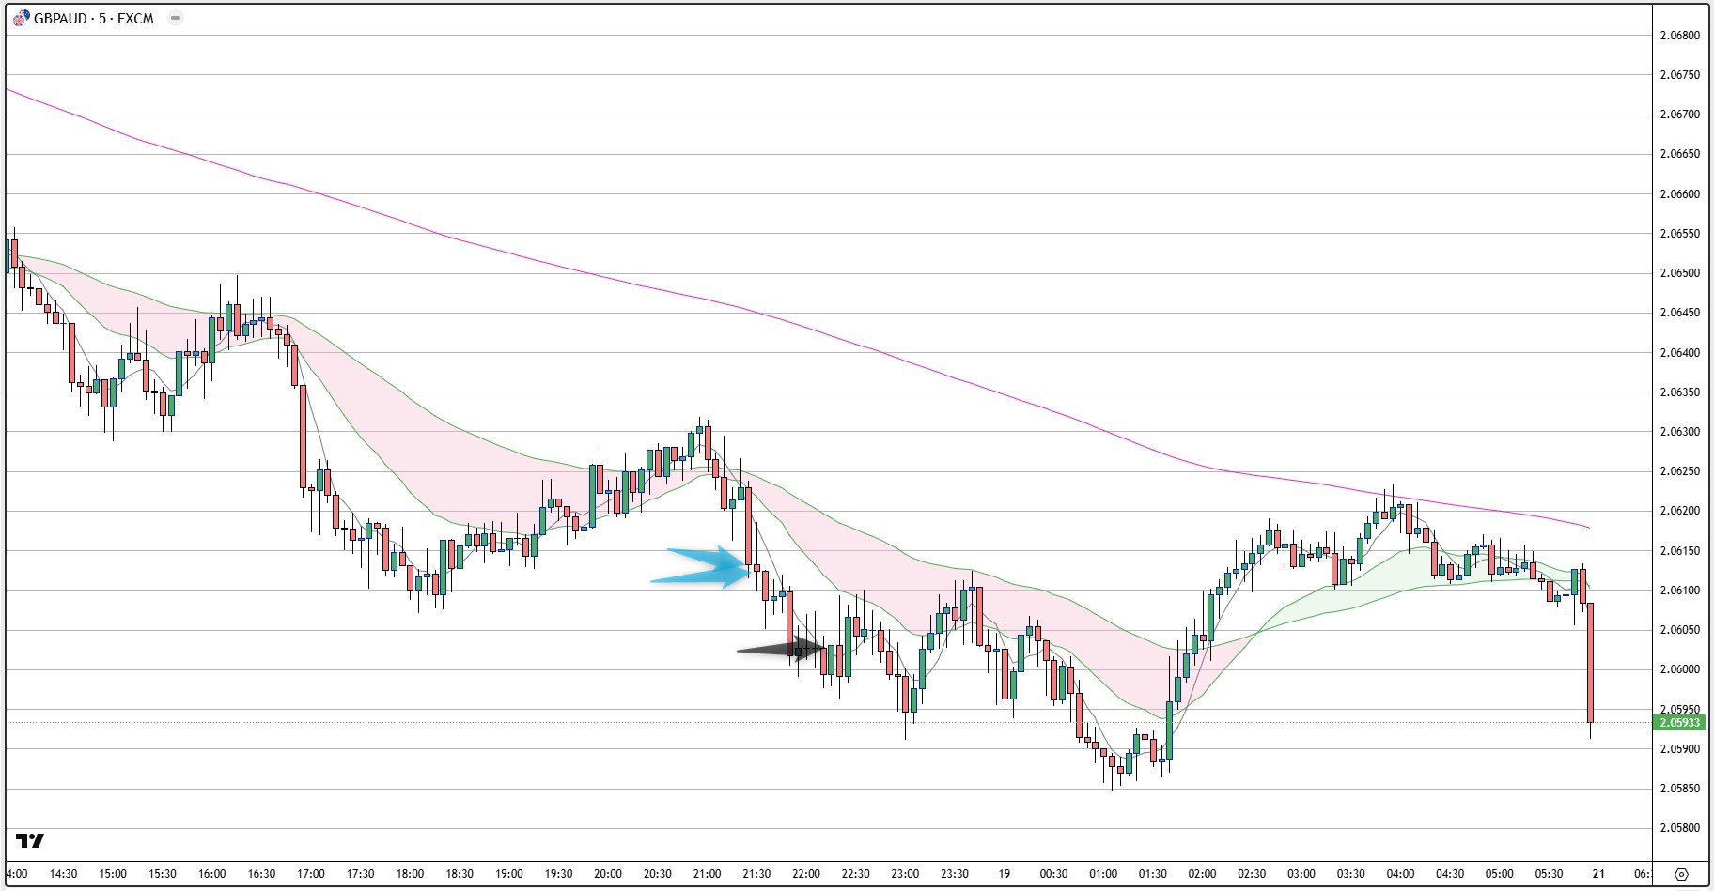
Task: Select the black arrow drawing on chart
Action: coord(782,648)
